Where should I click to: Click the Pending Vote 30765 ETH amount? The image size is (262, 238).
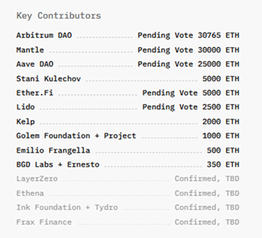pos(189,35)
